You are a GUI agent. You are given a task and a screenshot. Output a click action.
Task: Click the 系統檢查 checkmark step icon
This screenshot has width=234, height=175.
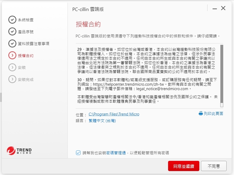tap(12, 20)
